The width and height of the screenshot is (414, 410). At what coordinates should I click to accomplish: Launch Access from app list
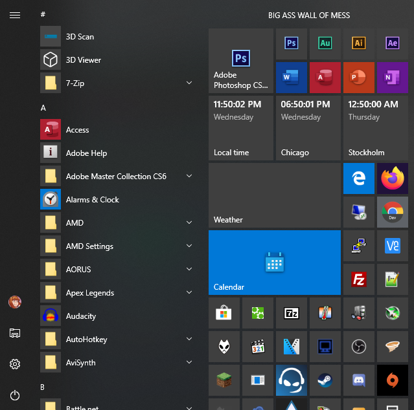coord(119,129)
